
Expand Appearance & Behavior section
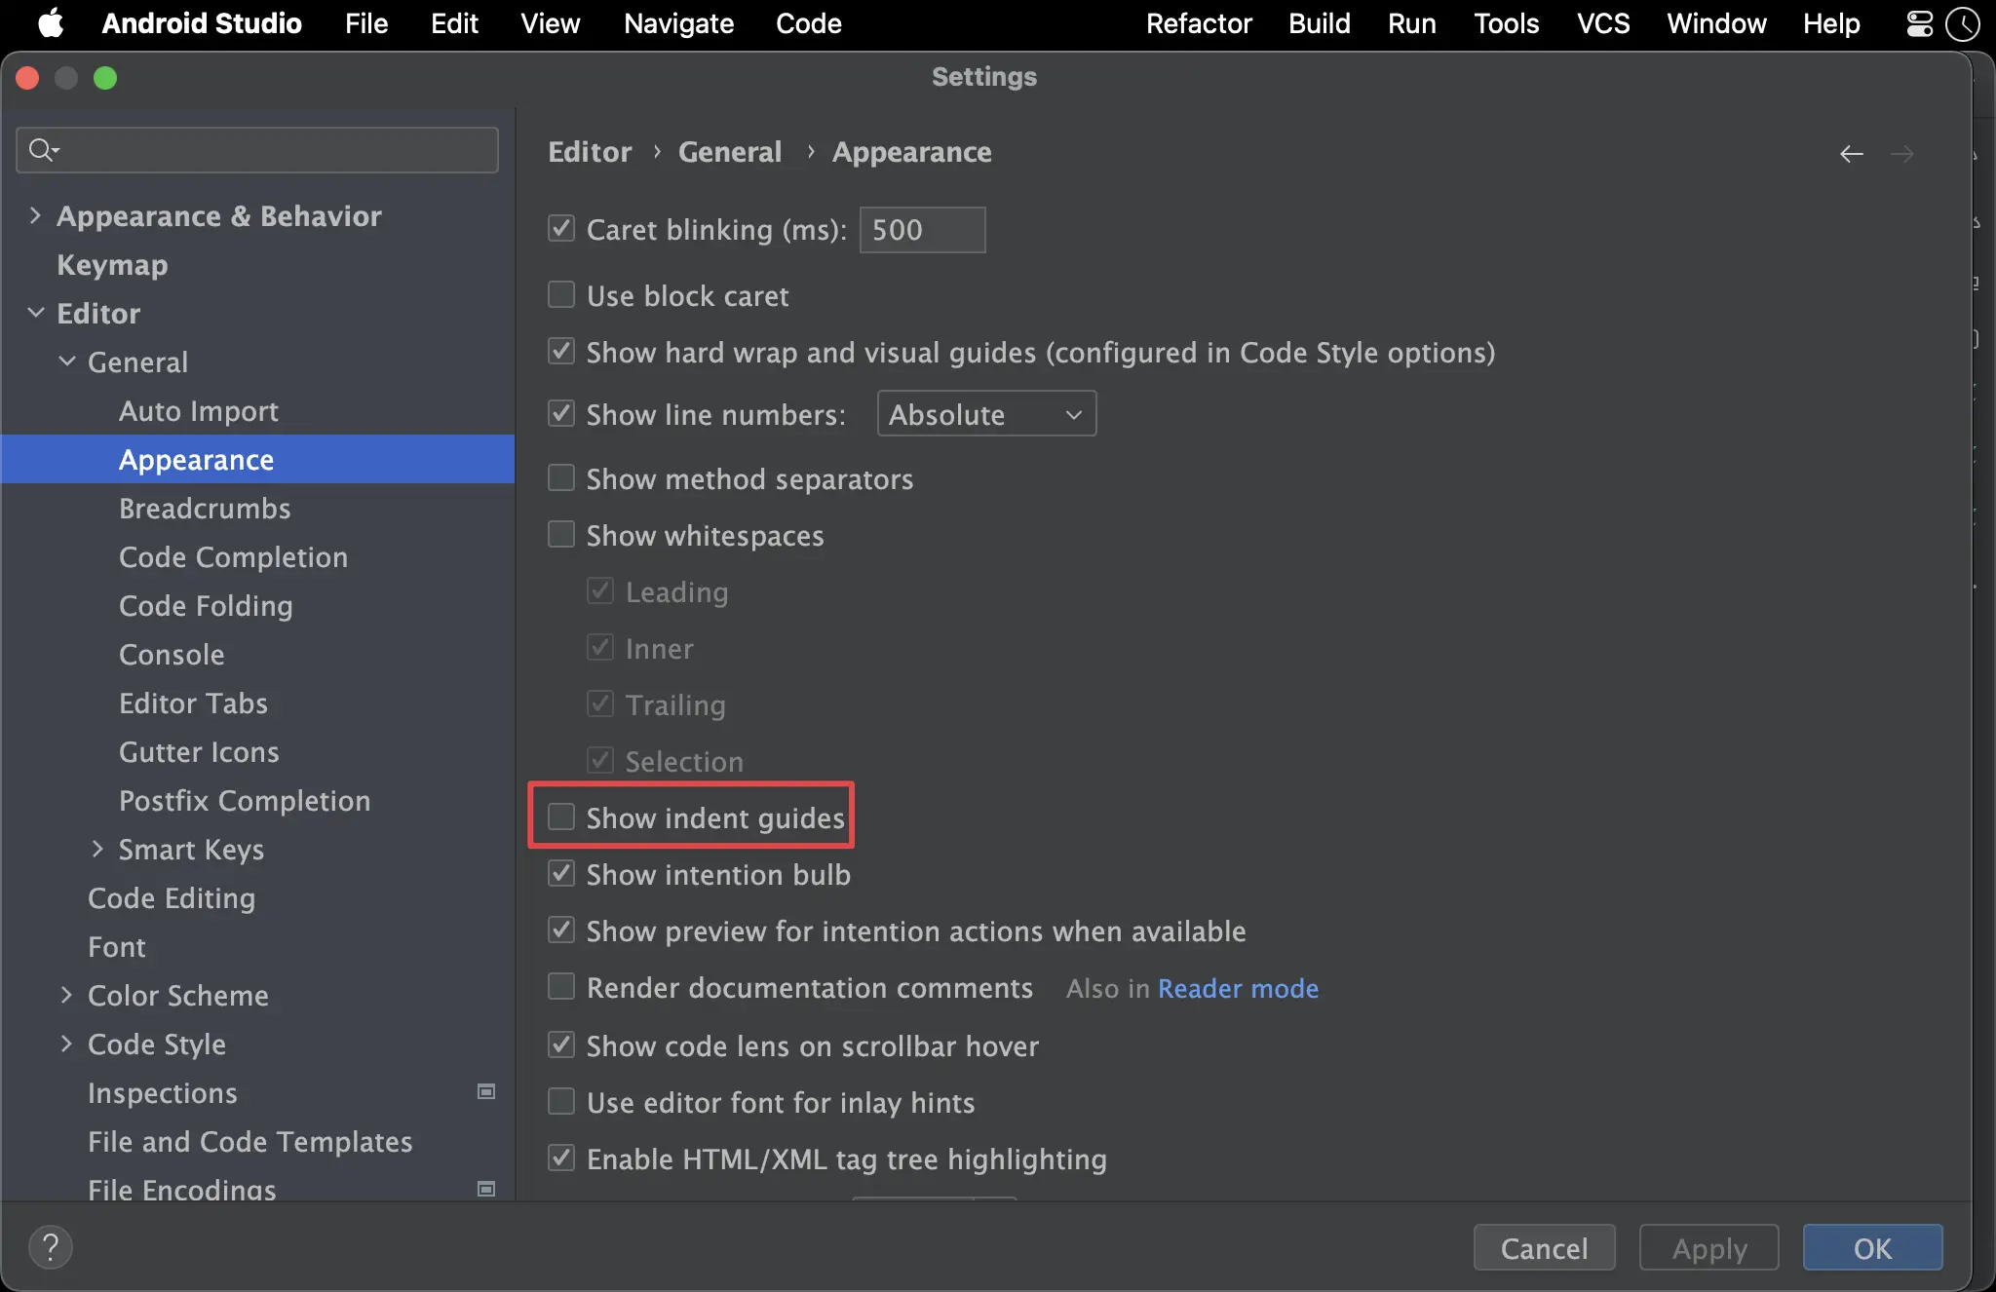(35, 215)
